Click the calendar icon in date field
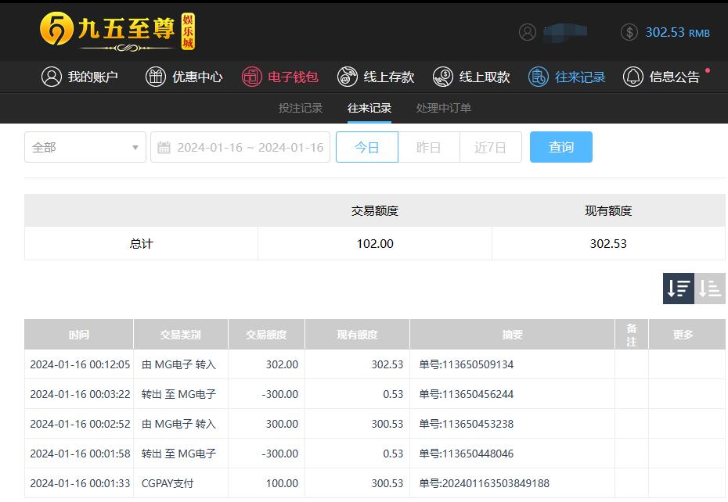This screenshot has width=728, height=502. pos(164,148)
